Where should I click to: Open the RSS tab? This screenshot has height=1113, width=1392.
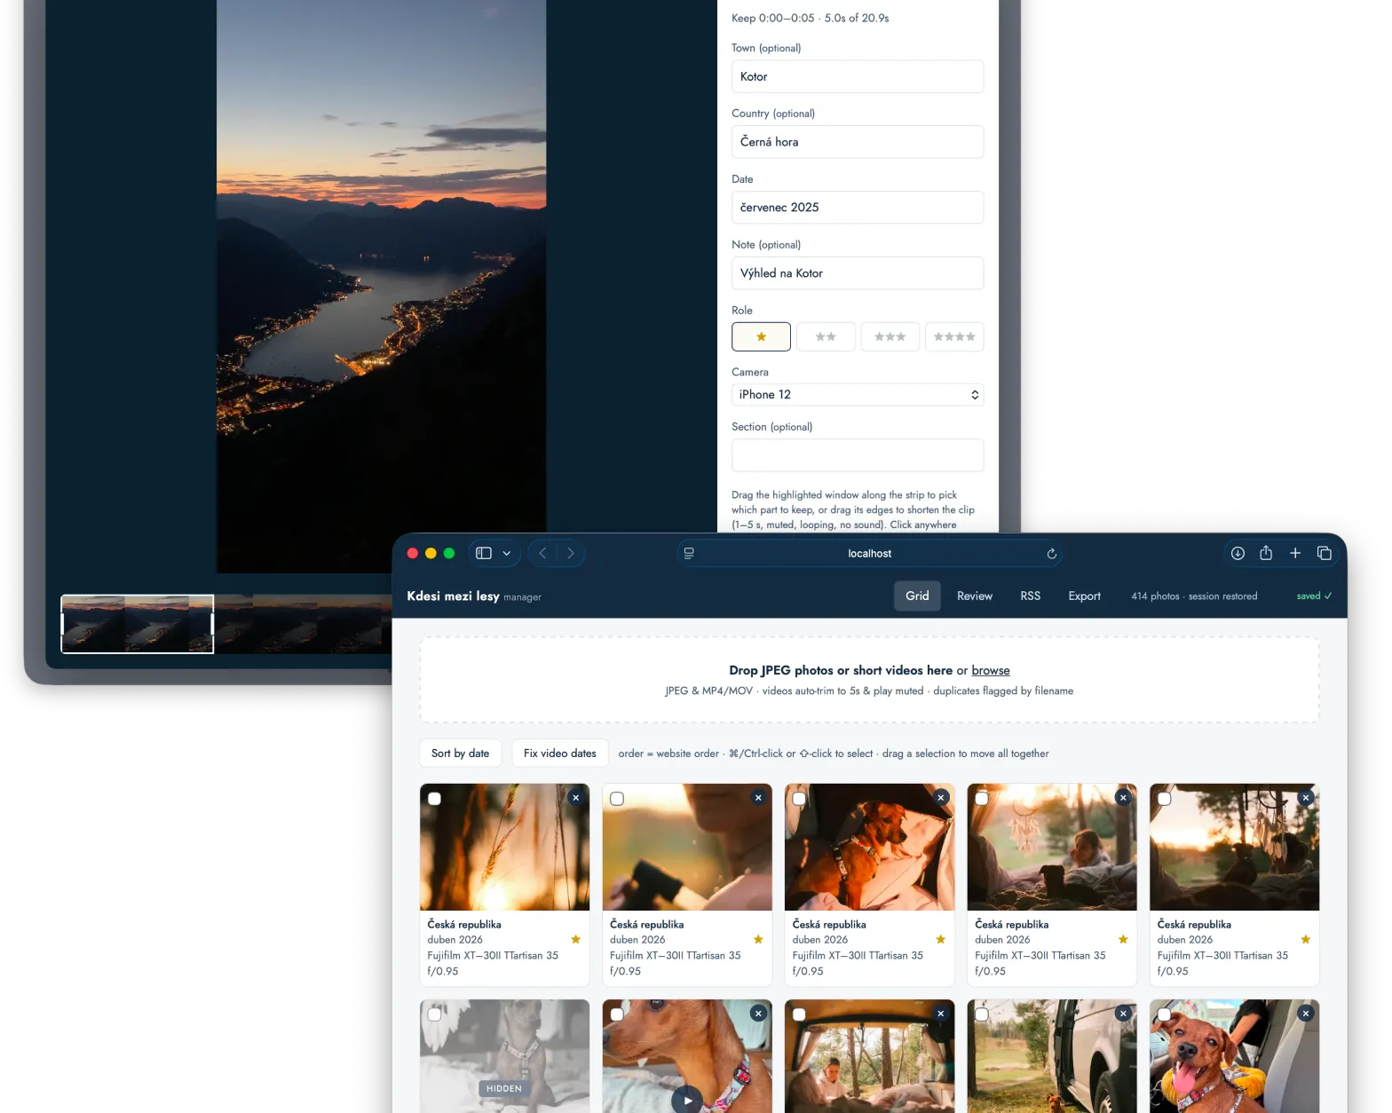(1031, 596)
